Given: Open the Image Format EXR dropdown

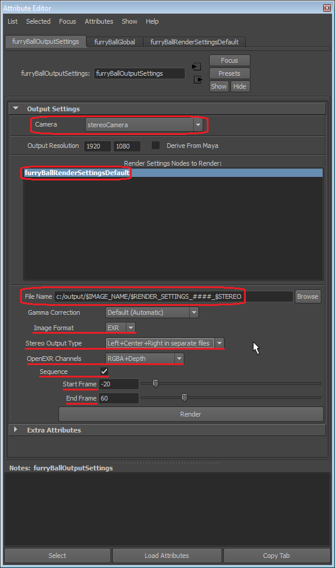Looking at the screenshot, I should click(121, 327).
